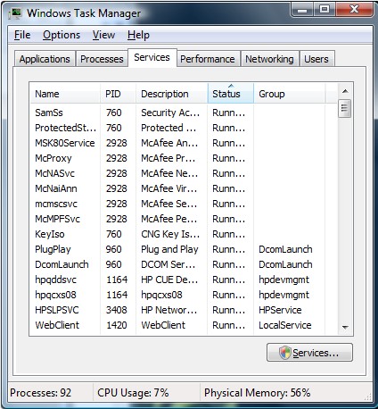378x409 pixels.
Task: Switch to the Users tab
Action: (316, 59)
